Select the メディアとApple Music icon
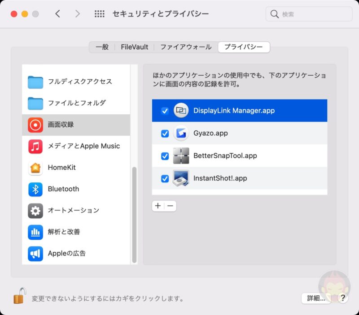Viewport: 359px width, 315px height. (x=35, y=146)
